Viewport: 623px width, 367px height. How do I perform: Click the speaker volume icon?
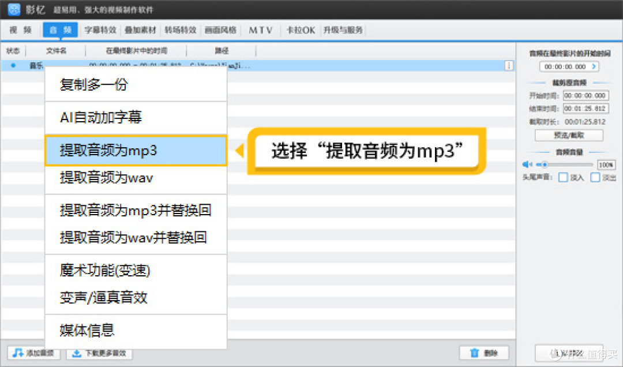pyautogui.click(x=527, y=164)
